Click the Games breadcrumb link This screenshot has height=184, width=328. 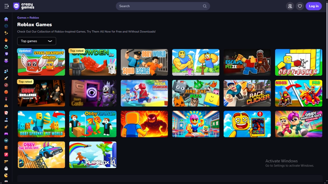pos(22,18)
